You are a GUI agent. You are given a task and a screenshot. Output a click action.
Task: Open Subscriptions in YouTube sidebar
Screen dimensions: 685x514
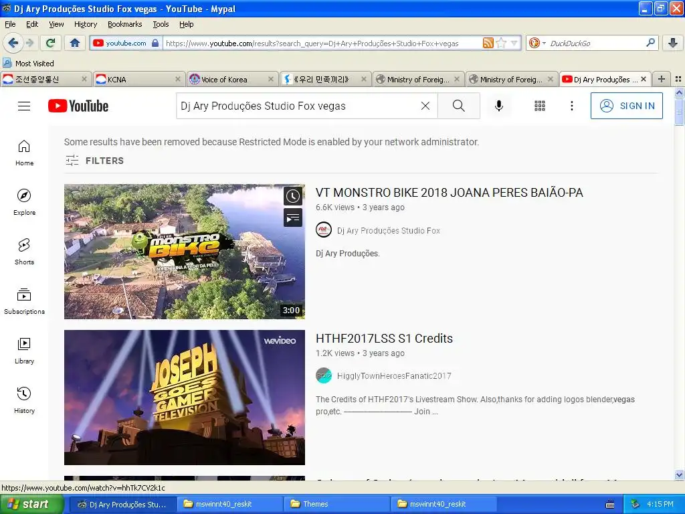[x=25, y=302]
